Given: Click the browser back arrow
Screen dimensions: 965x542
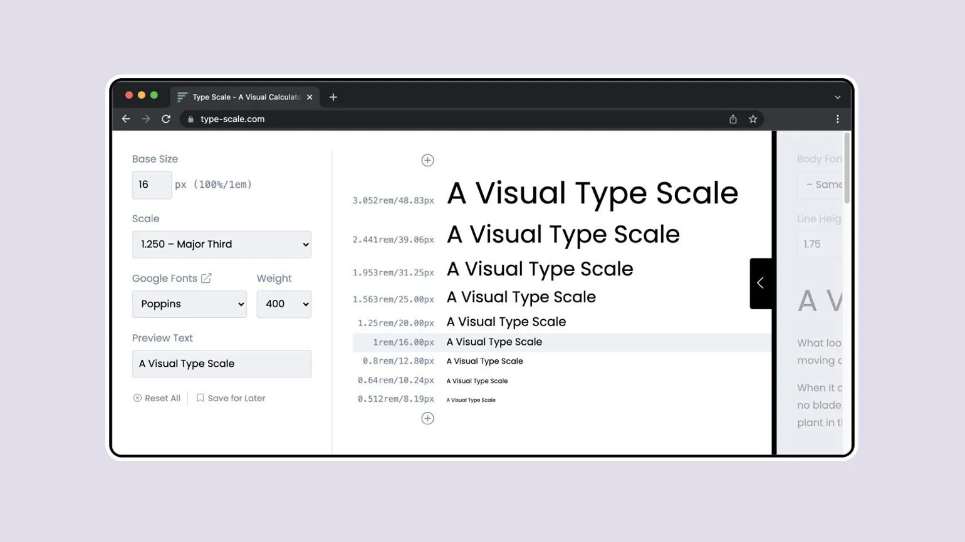Looking at the screenshot, I should coord(126,119).
